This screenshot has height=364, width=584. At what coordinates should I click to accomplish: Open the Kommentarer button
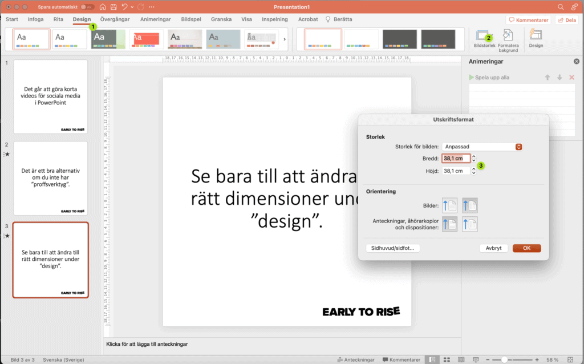529,20
